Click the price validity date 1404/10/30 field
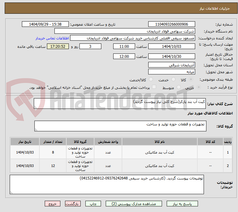Image resolution: width=238 pixels, height=212 pixels. coord(171,56)
